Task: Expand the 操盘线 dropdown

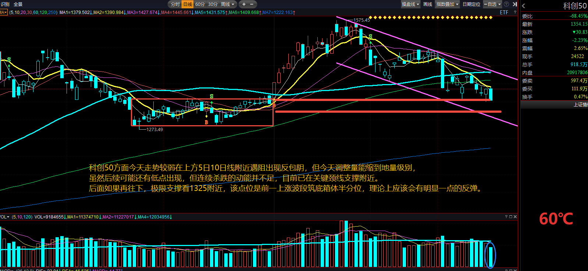Action: tap(410, 4)
